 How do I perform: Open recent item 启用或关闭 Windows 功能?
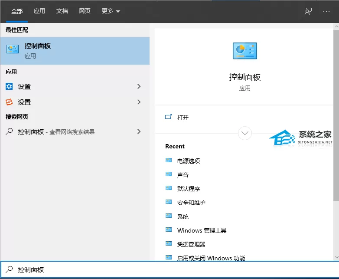click(x=211, y=258)
